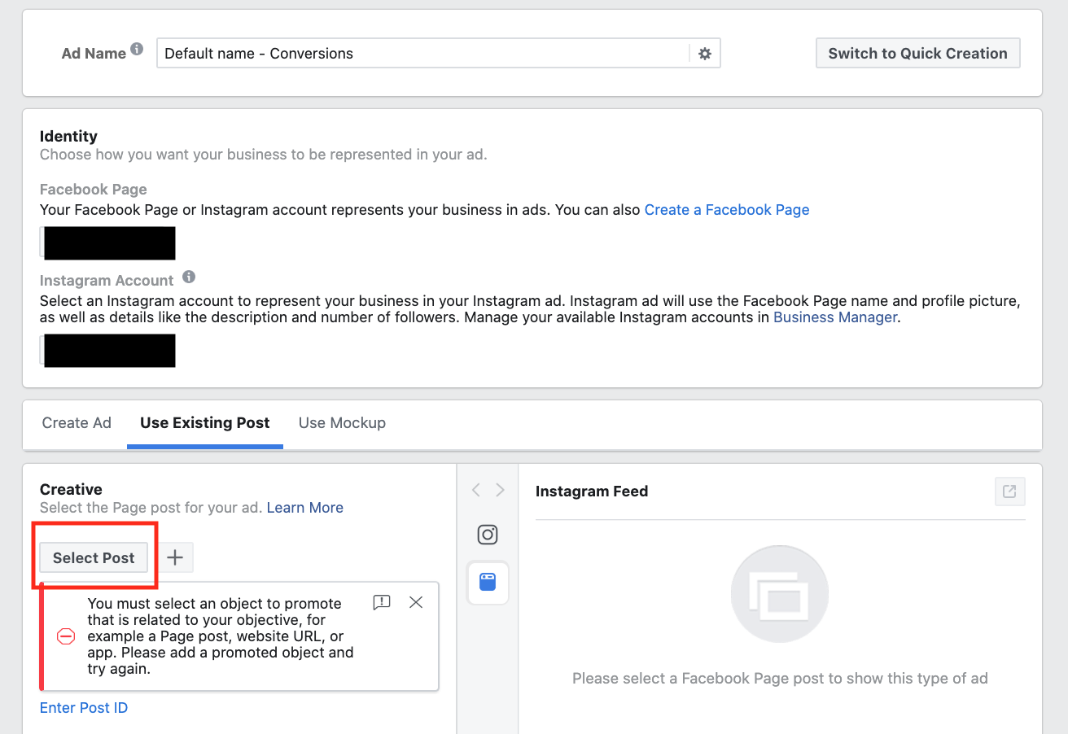Click the Select Post button
The width and height of the screenshot is (1068, 734).
(x=94, y=558)
